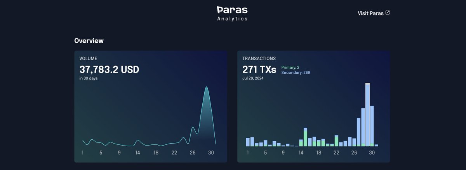
Task: Click the TRANSACTIONS card label
Action: 259,59
